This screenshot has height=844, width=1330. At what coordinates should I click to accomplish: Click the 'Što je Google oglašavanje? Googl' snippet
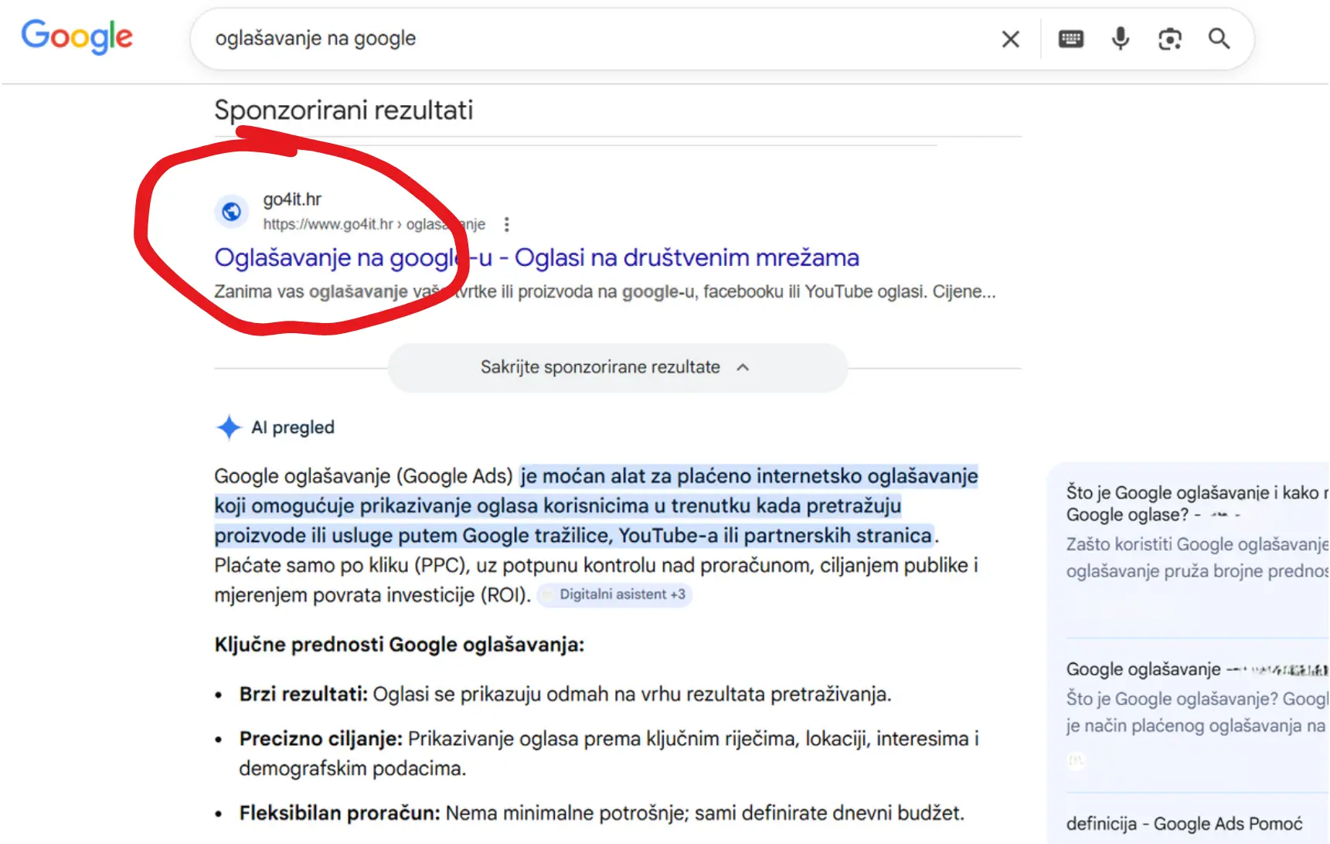click(x=1197, y=712)
